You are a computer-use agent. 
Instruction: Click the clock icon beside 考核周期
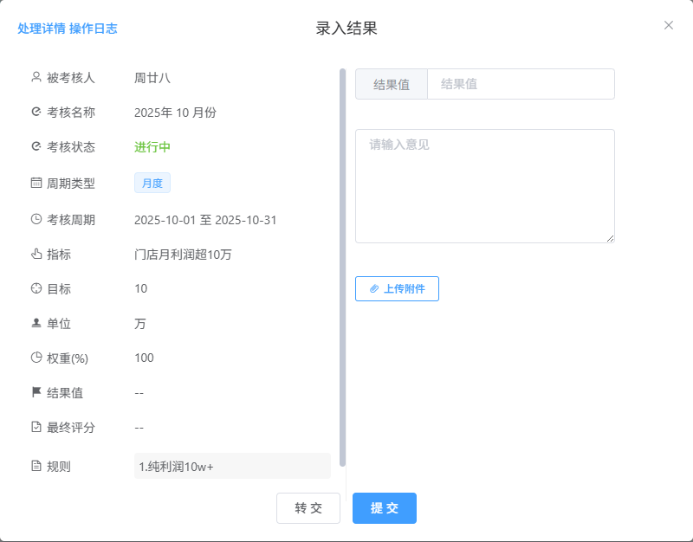(x=36, y=219)
